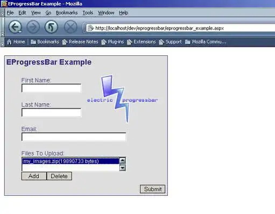
Task: Click the Submit button
Action: tap(153, 189)
